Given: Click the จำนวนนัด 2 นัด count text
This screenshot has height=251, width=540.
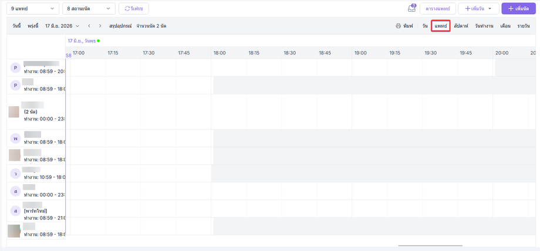Looking at the screenshot, I should click(x=151, y=26).
